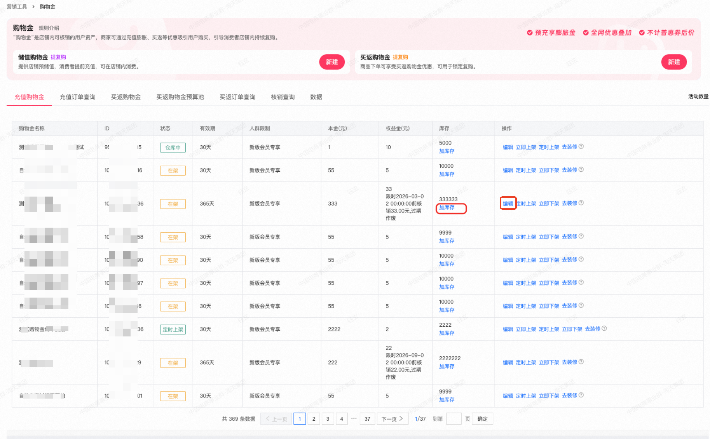The height and width of the screenshot is (439, 710).
Task: Click 新建 for 买返购物金
Action: pyautogui.click(x=674, y=62)
